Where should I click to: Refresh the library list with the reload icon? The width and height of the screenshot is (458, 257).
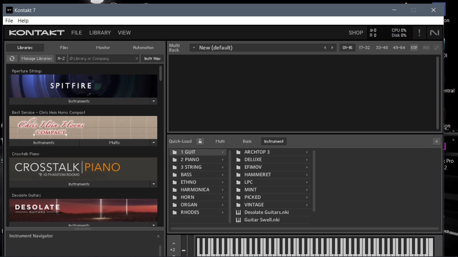[12, 59]
